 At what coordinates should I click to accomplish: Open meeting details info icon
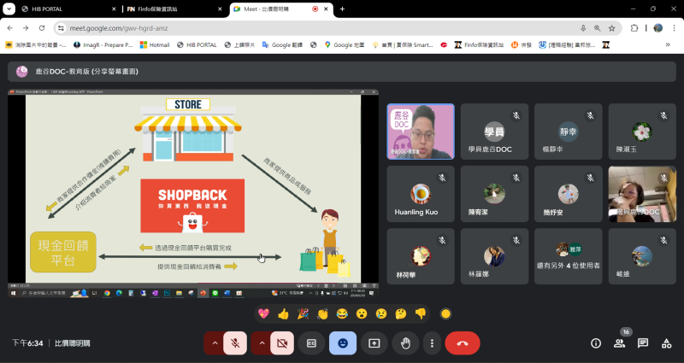point(596,343)
